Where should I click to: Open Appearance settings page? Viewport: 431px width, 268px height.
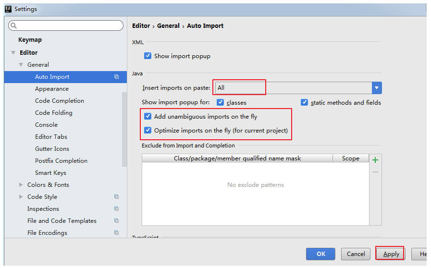[x=52, y=89]
